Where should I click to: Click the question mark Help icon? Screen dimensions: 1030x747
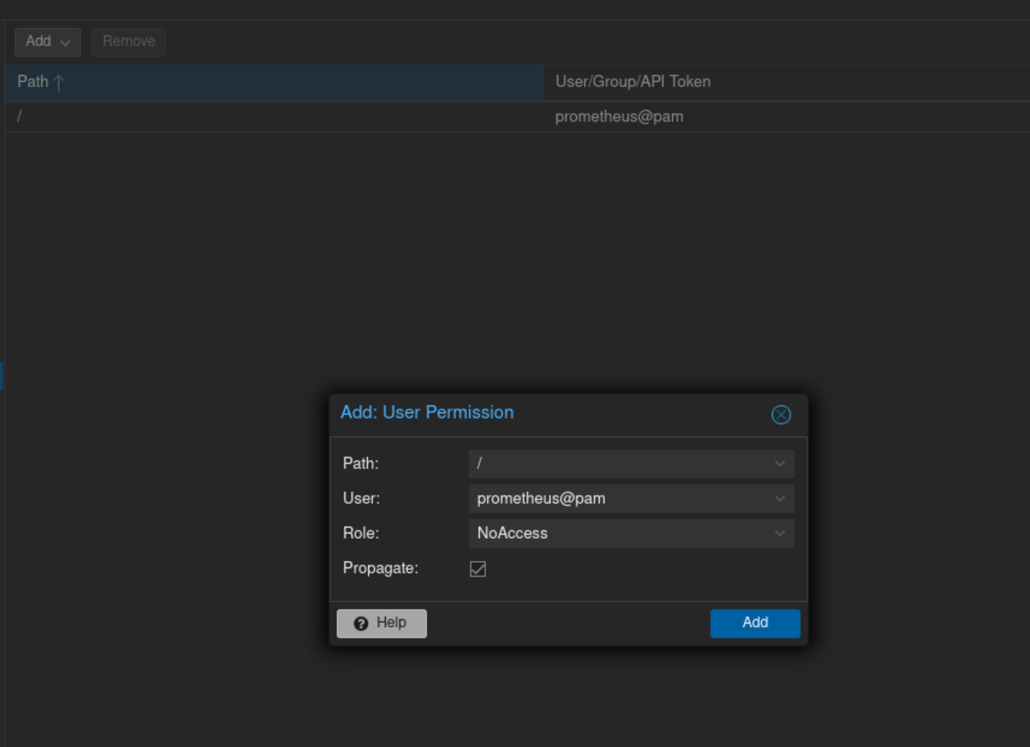[360, 624]
